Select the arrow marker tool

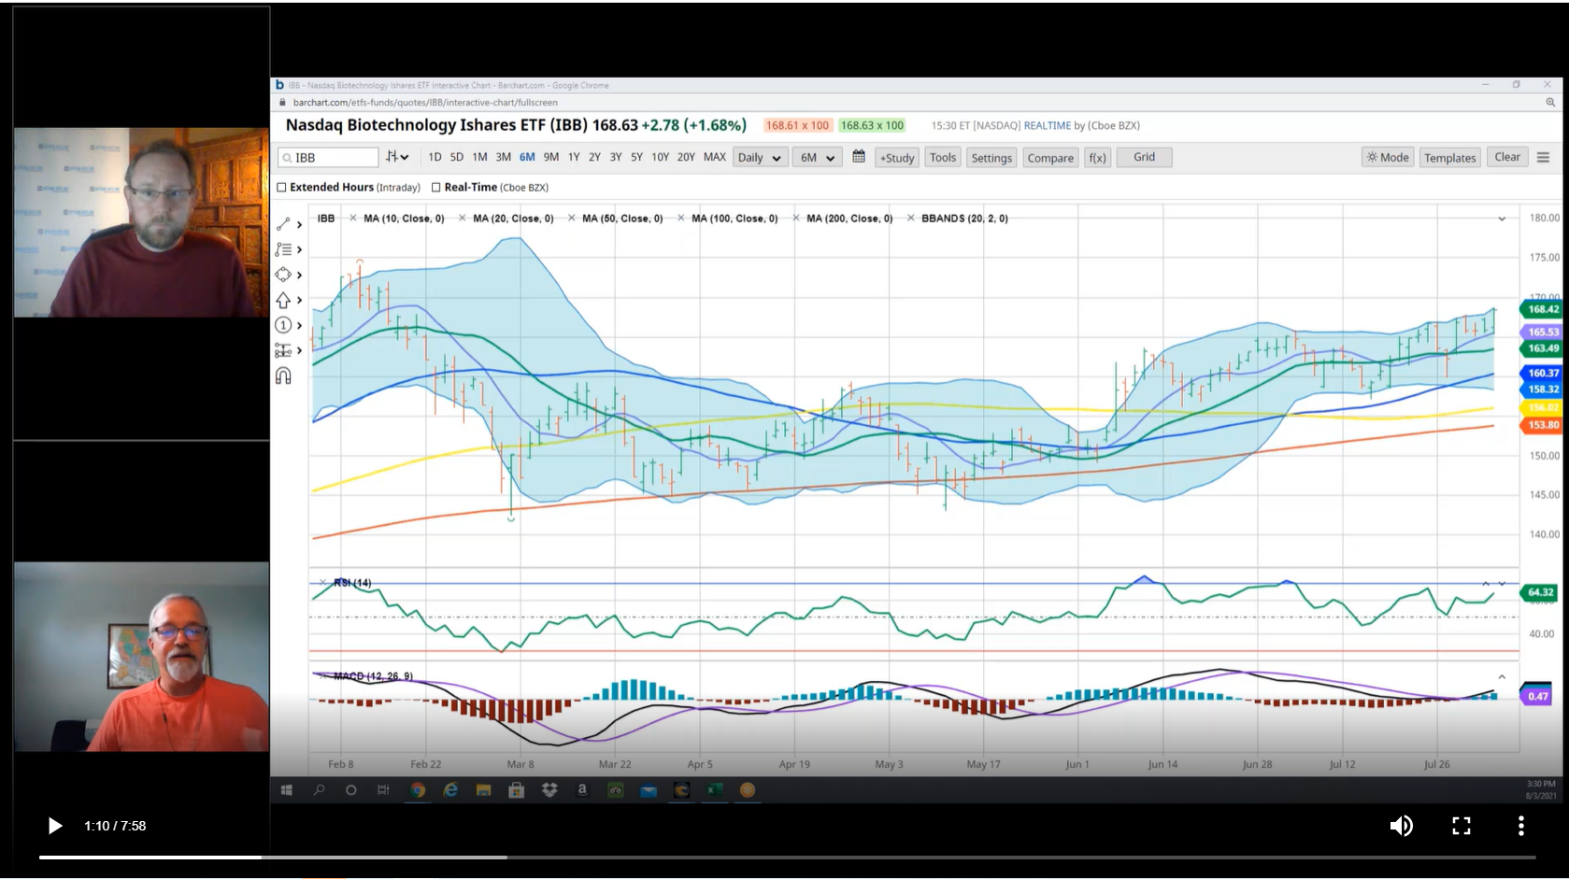click(x=283, y=300)
